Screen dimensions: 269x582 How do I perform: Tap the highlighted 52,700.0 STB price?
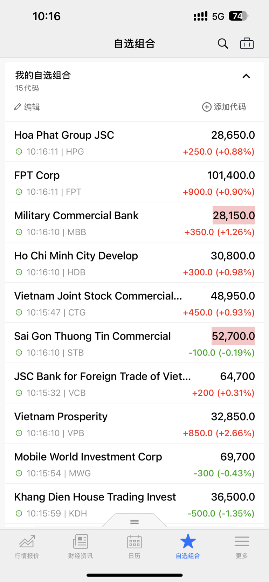point(233,336)
